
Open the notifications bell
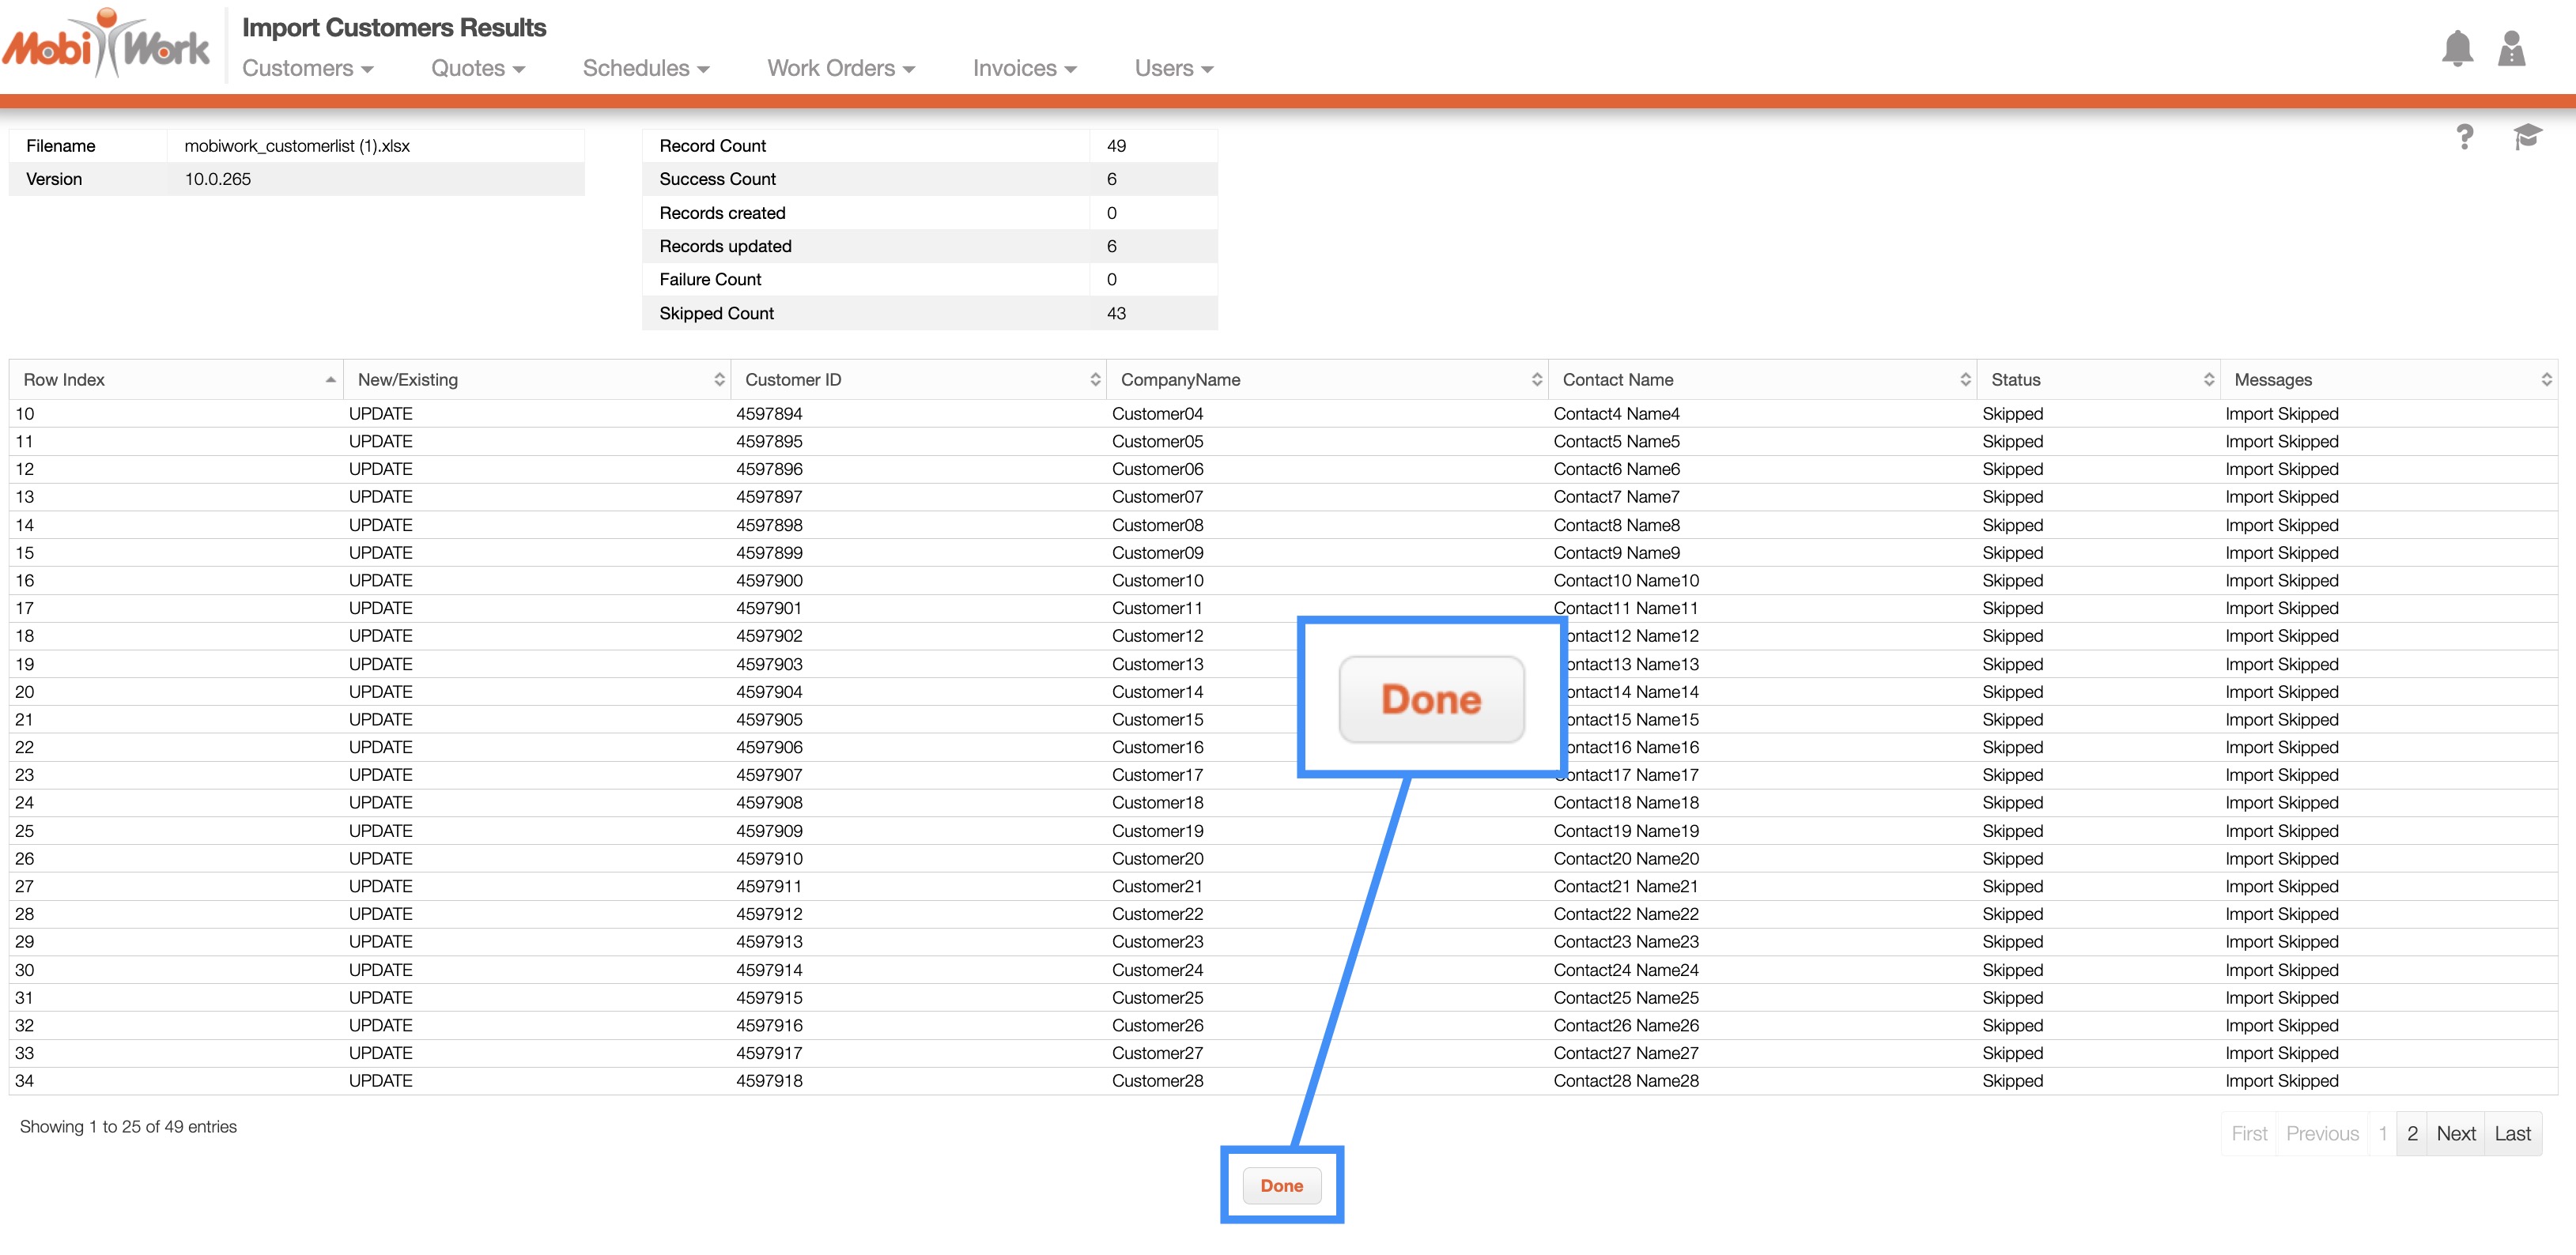click(2457, 48)
